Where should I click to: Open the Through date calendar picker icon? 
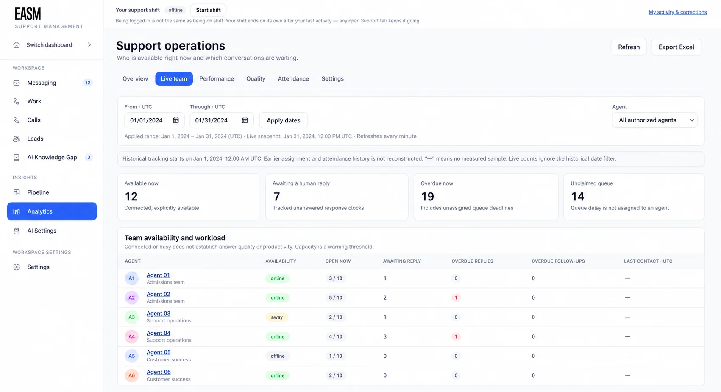click(245, 120)
